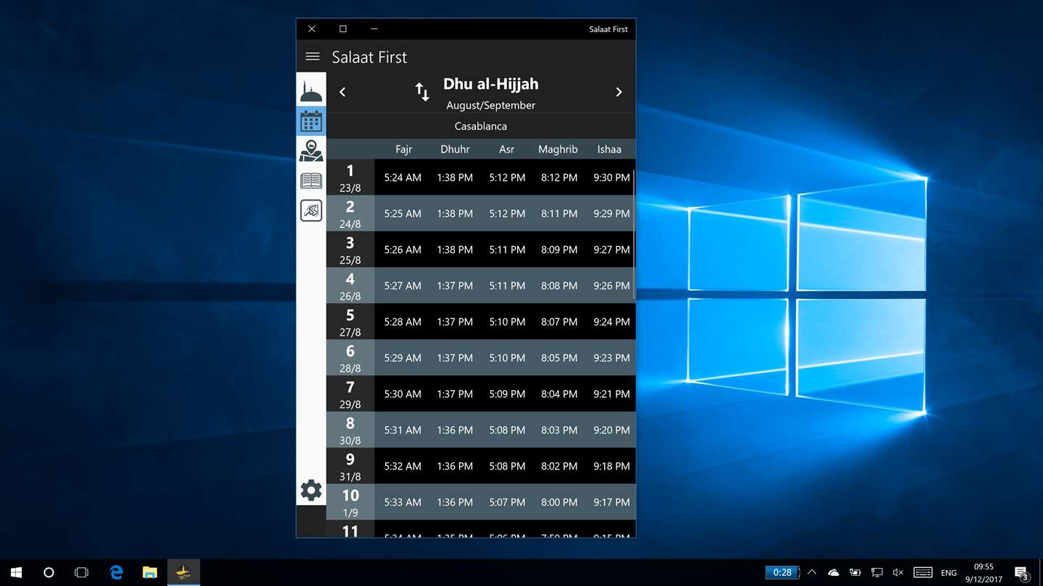This screenshot has width=1043, height=586.
Task: Click Dhuhr 1:37 PM in day 5 row
Action: tap(455, 322)
